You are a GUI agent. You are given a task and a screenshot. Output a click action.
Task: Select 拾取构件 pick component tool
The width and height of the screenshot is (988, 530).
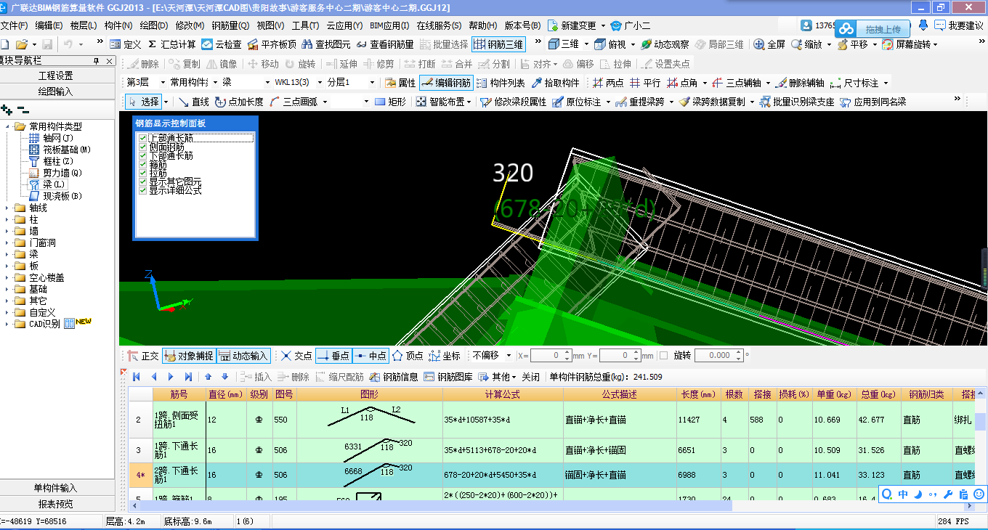[556, 83]
